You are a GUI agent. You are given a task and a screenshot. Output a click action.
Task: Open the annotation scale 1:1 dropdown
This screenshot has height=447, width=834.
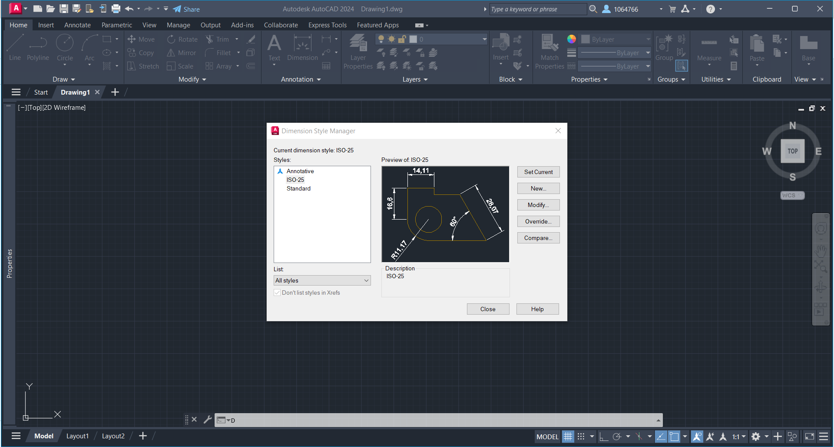739,437
